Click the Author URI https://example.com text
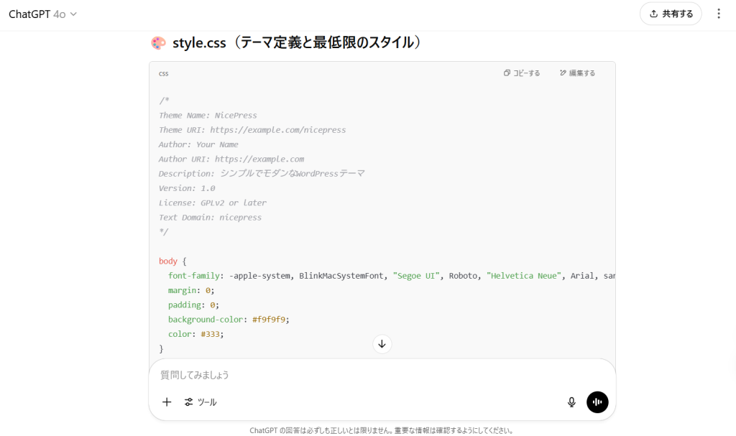Viewport: 736px width, 436px height. (259, 159)
